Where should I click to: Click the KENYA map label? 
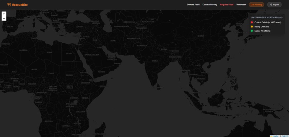(85, 98)
